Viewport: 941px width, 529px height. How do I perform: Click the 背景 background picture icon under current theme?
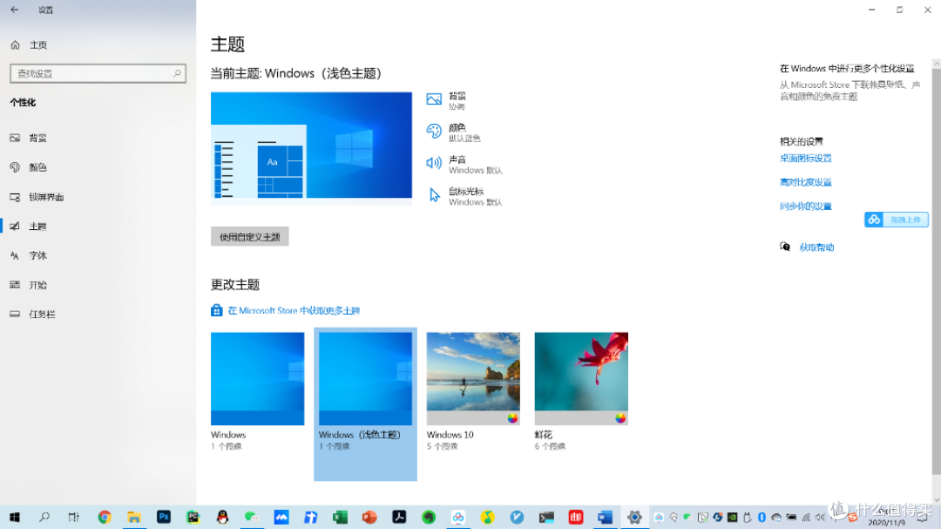[434, 99]
